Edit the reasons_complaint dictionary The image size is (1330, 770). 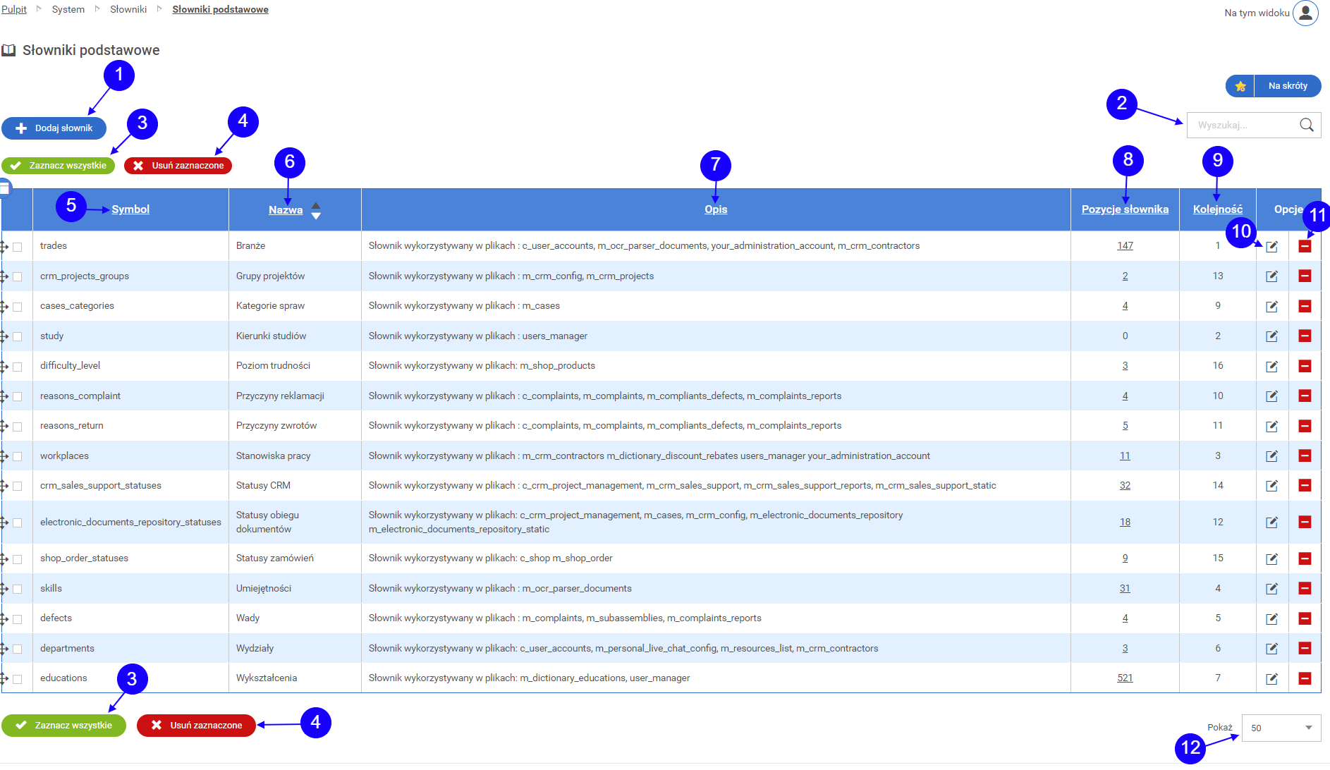[1271, 396]
